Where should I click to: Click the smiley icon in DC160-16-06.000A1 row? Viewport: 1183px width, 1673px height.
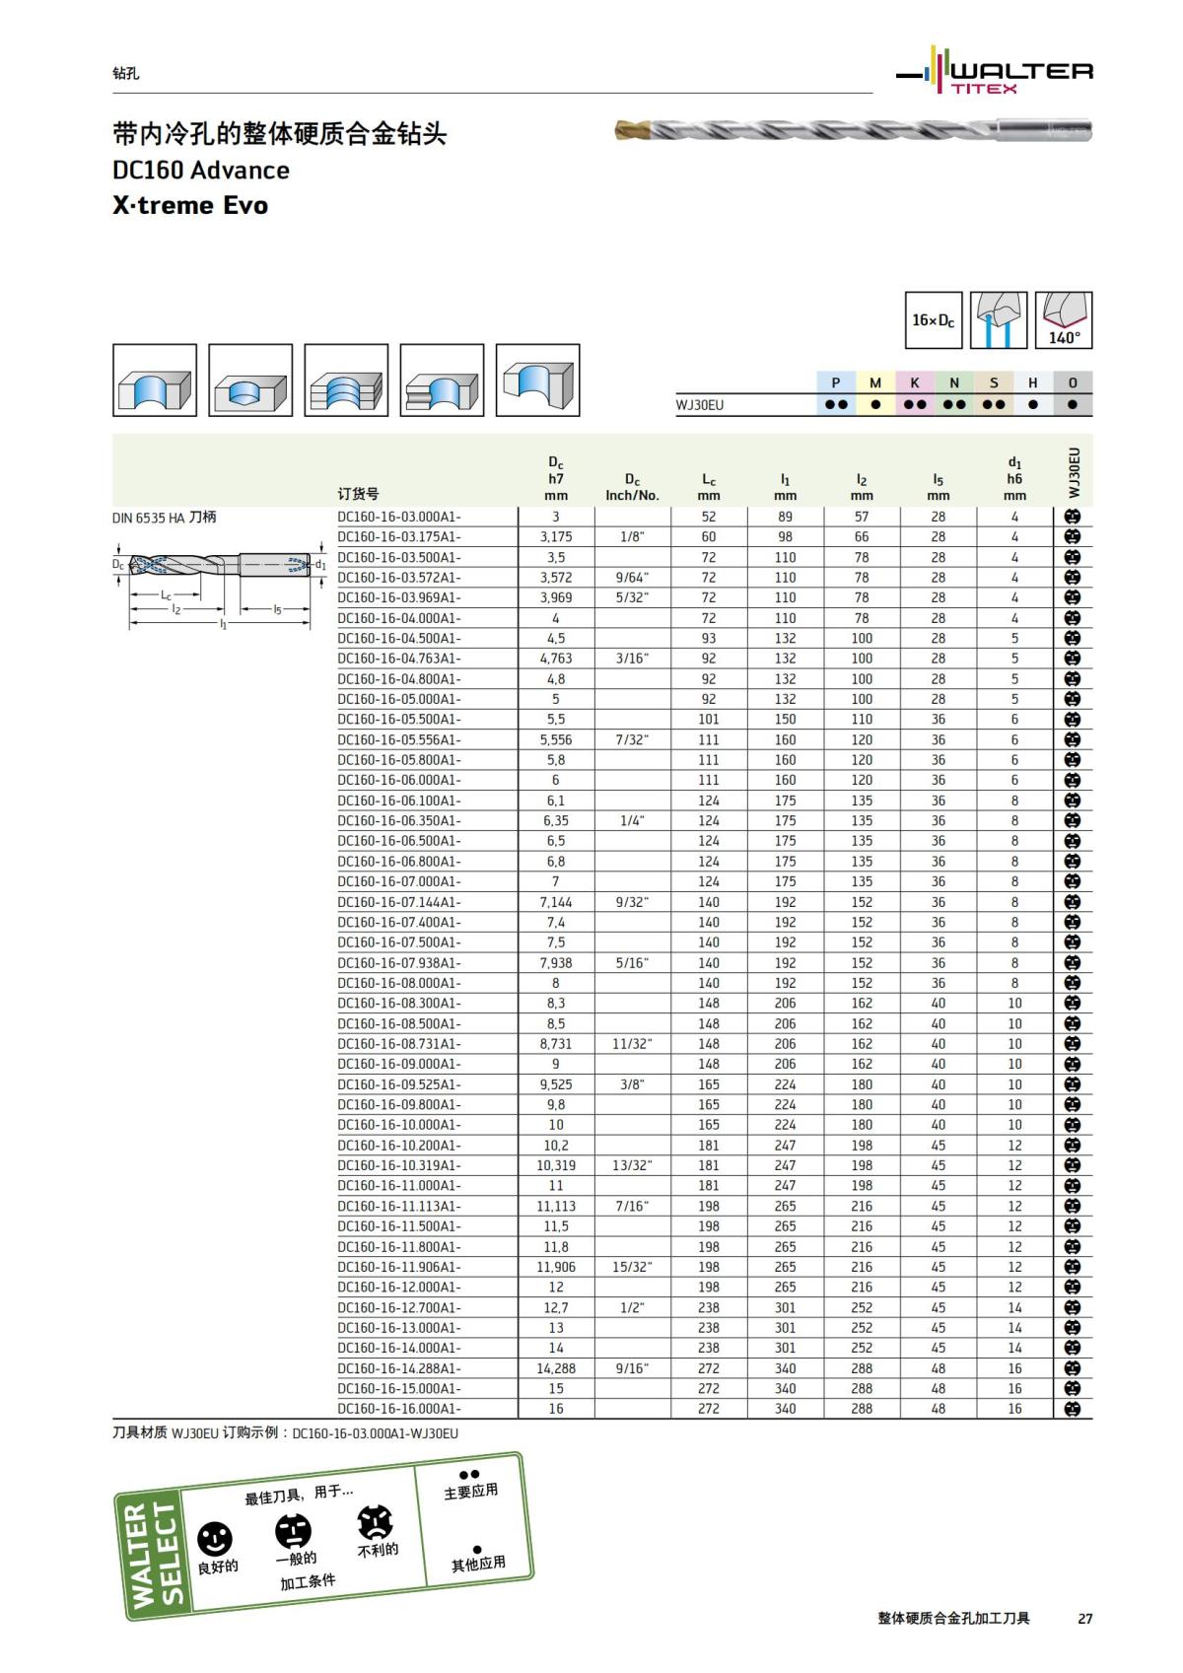1073,780
